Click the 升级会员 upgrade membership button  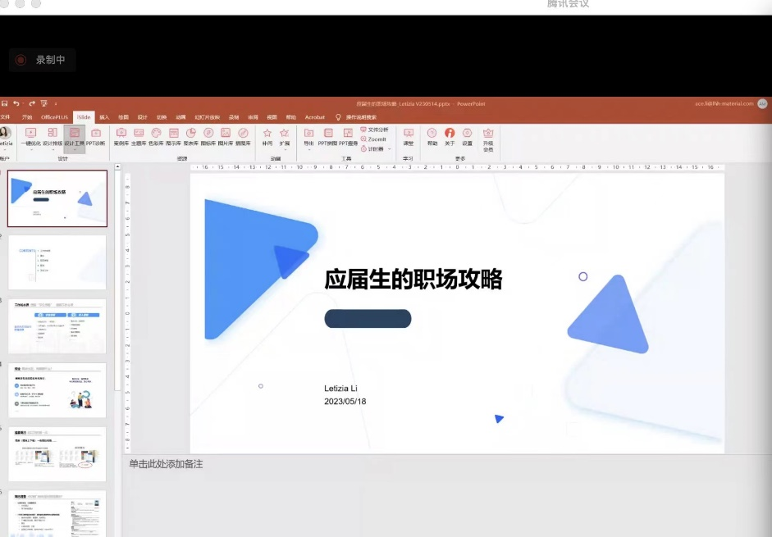coord(488,136)
